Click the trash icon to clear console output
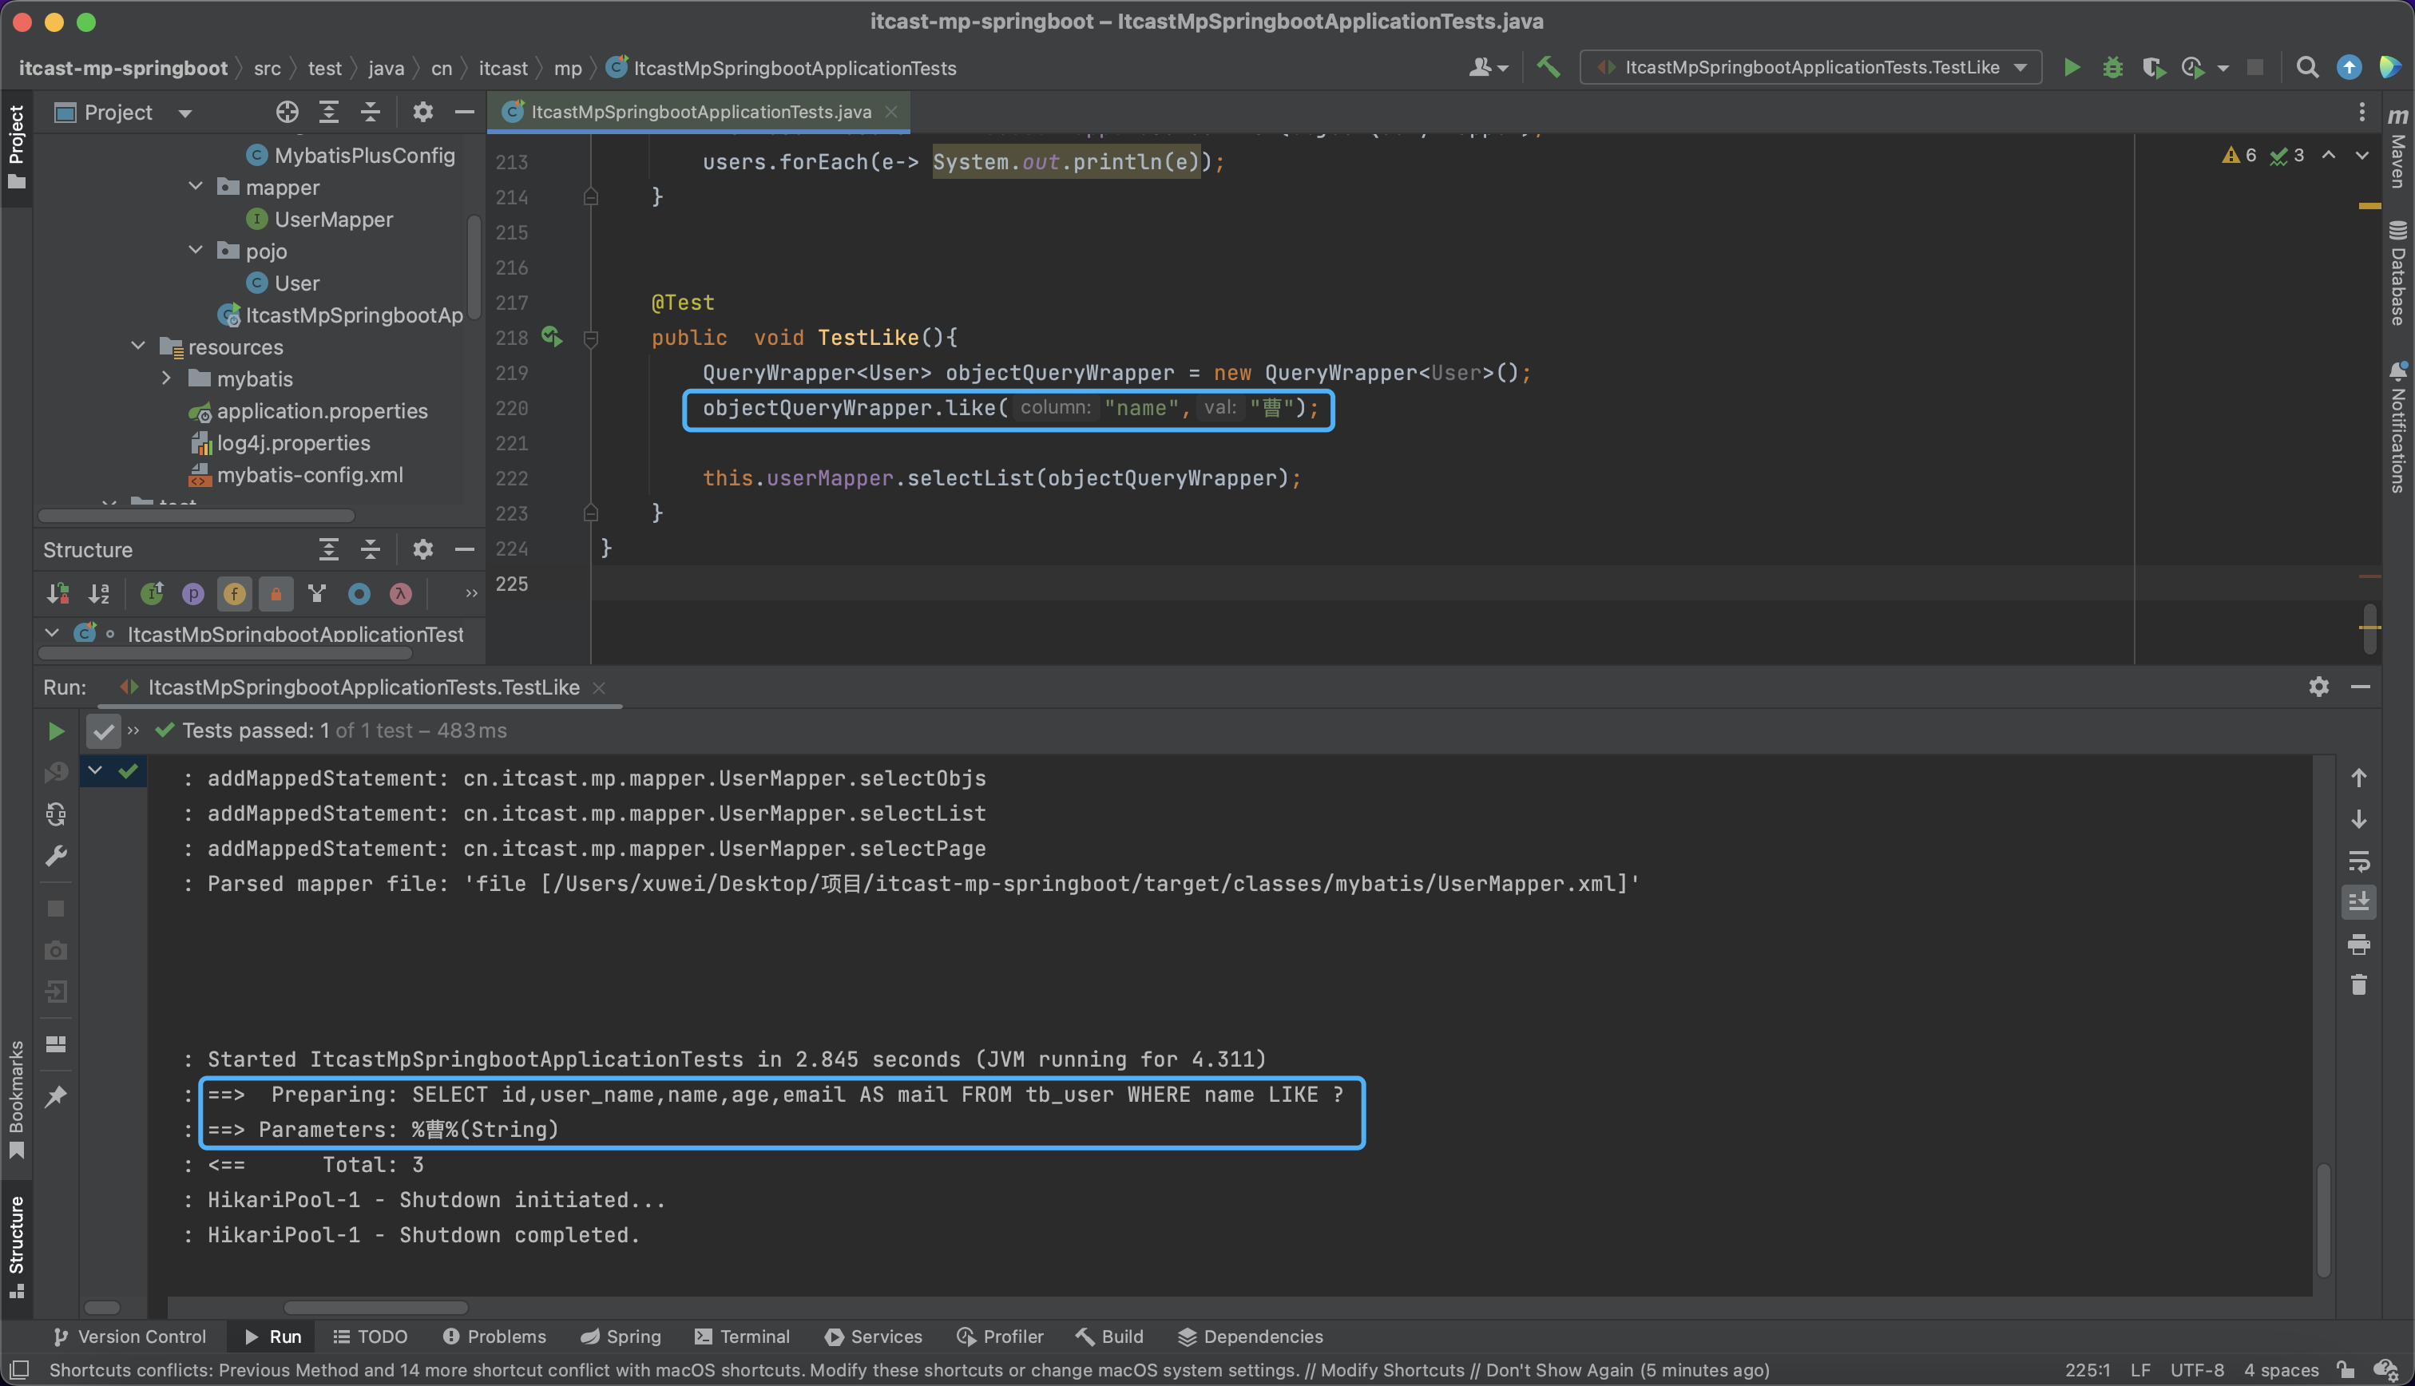 (2357, 985)
